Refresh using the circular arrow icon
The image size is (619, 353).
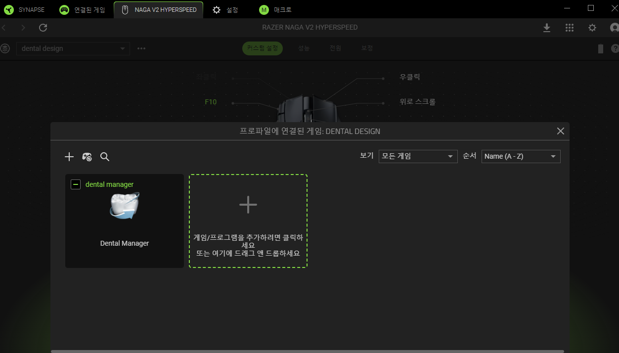tap(43, 28)
